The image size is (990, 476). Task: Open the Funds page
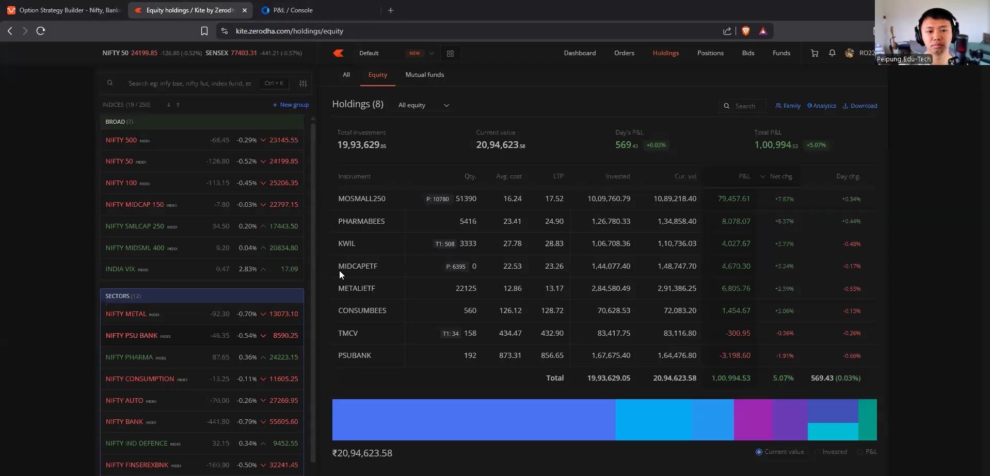point(781,53)
